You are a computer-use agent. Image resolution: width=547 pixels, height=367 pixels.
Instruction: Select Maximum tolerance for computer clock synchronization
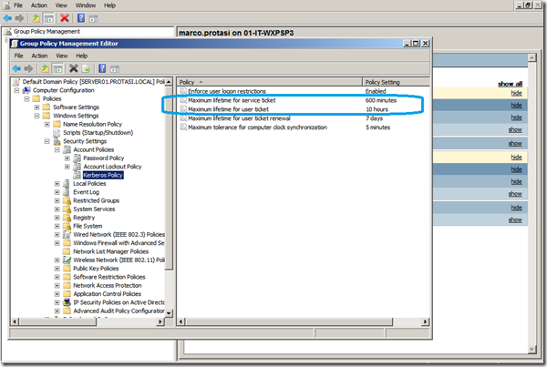click(257, 127)
